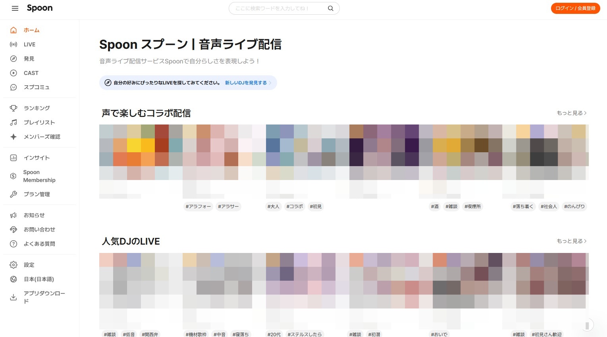Click the #酒 tag

(435, 207)
